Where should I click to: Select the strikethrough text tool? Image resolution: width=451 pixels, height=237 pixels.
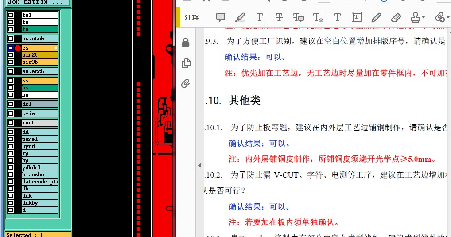pos(279,18)
